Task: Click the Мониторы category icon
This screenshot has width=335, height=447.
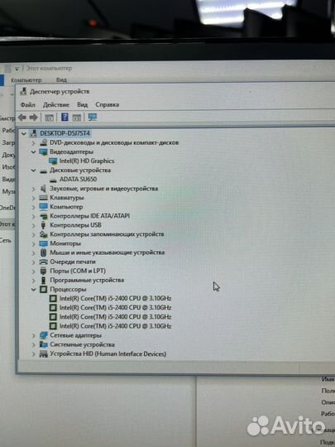Action: click(43, 243)
